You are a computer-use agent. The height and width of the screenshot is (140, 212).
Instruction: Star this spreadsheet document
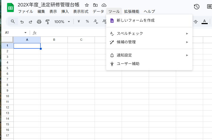pos(87,5)
